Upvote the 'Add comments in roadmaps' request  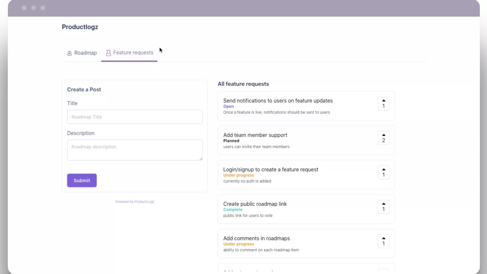point(383,241)
